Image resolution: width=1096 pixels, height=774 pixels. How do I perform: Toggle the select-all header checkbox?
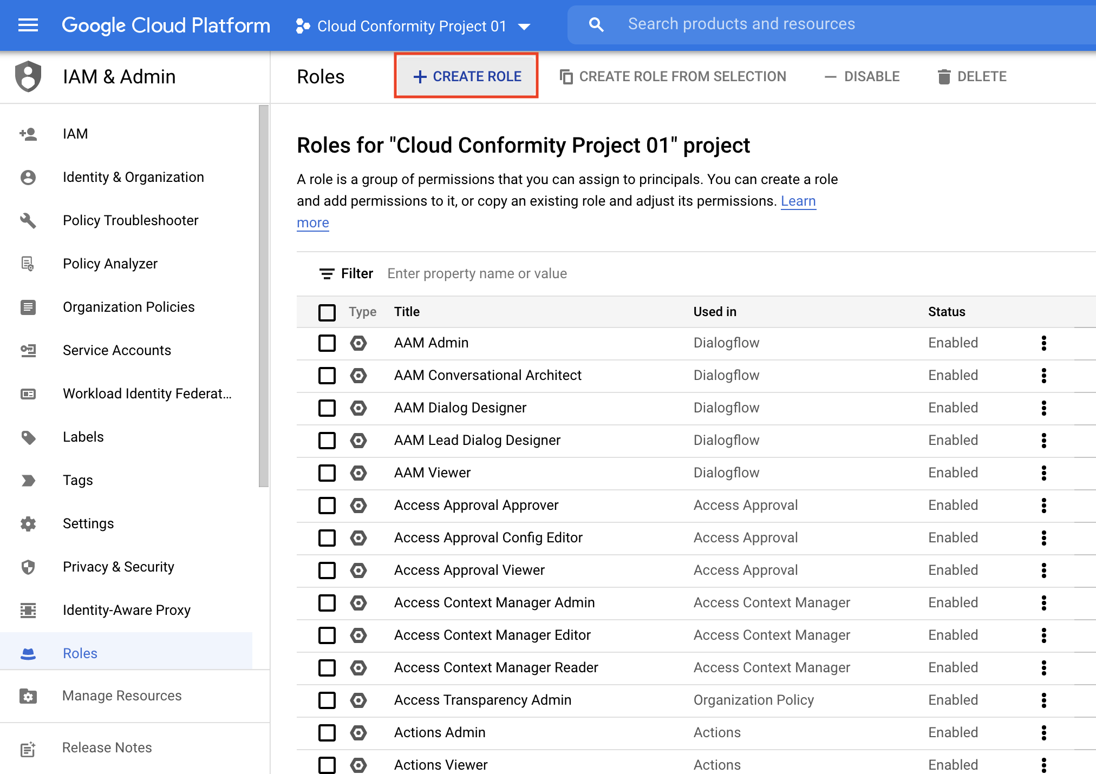click(327, 312)
